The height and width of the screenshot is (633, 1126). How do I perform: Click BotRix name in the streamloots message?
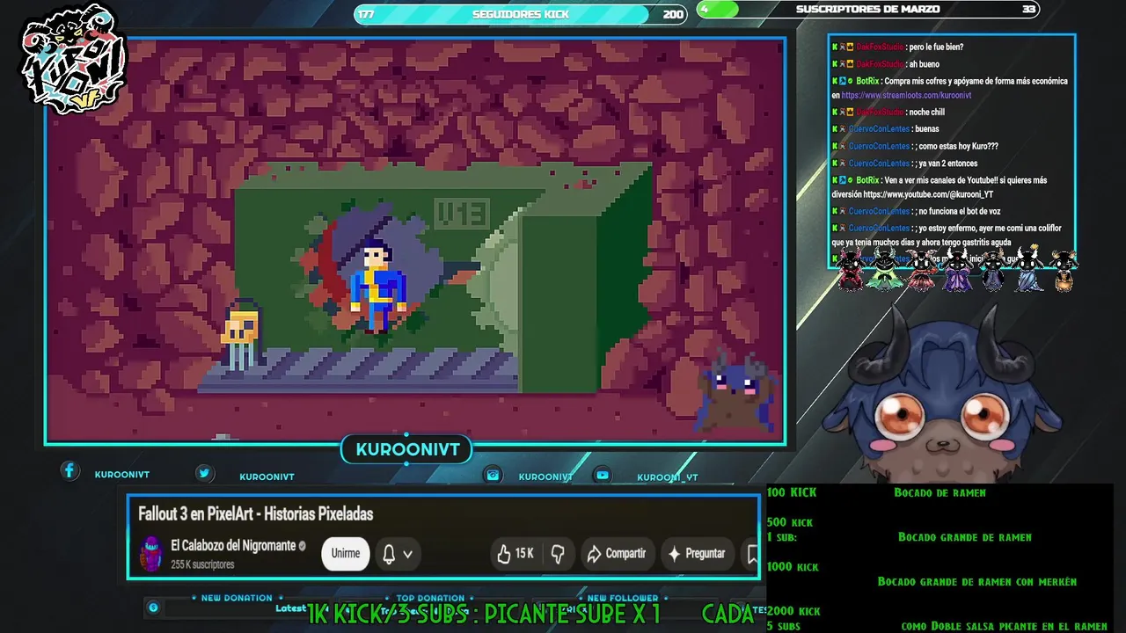pyautogui.click(x=867, y=81)
